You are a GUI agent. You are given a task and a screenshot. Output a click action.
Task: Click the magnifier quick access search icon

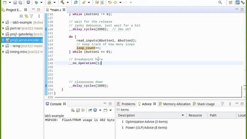(x=220, y=2)
